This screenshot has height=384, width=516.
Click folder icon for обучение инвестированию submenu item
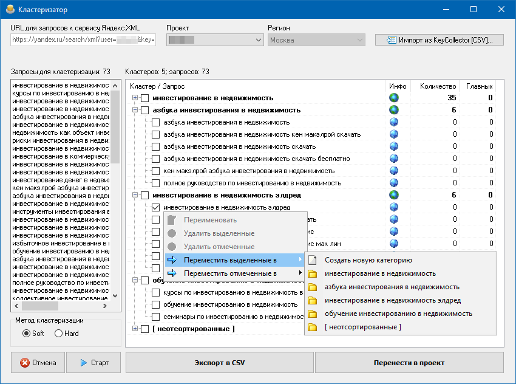click(312, 314)
